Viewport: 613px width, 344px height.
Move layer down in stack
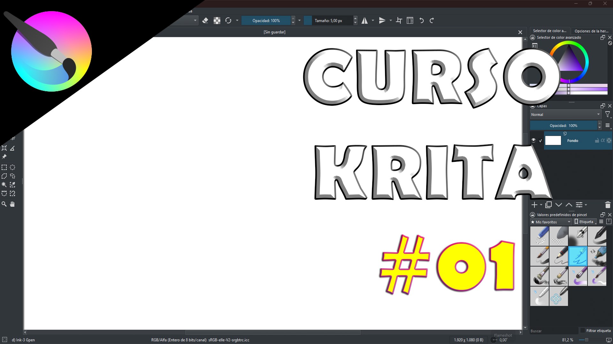559,205
